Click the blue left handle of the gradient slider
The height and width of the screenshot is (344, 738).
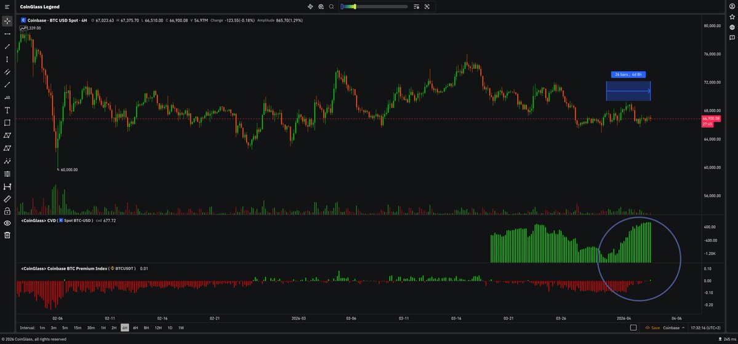(342, 7)
